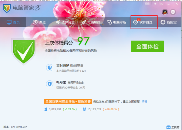The width and height of the screenshot is (182, 130).
Task: Click the 微软发布3月漏洞补丁 notice text
Action: click(116, 102)
